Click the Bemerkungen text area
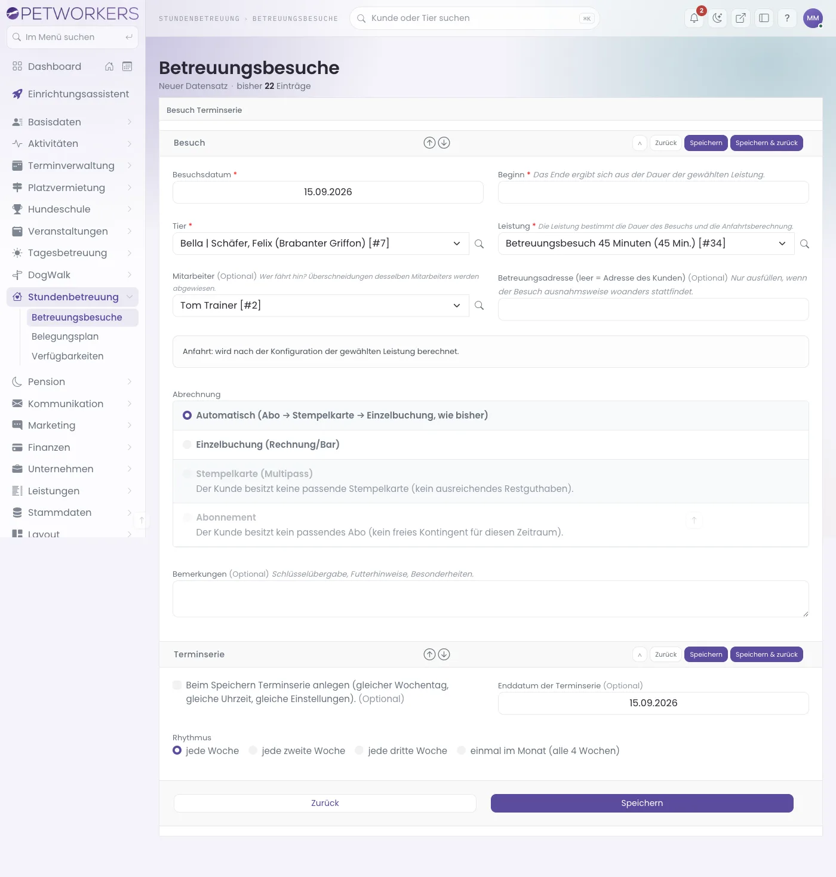This screenshot has width=836, height=877. [491, 599]
